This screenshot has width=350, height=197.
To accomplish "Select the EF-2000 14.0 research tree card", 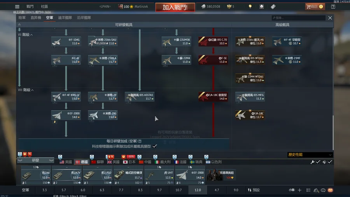I will click(66, 115).
